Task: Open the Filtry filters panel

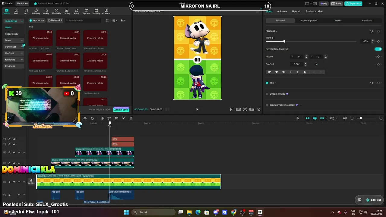Action: [x=76, y=11]
